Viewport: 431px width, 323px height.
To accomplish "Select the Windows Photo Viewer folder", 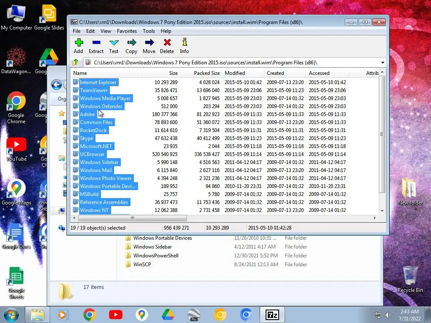I will (x=103, y=178).
